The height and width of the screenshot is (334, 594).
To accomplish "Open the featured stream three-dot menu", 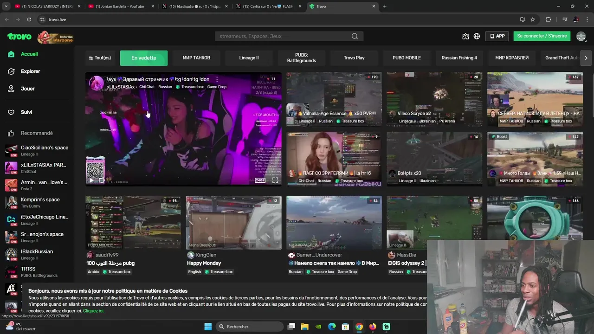I will point(217,79).
